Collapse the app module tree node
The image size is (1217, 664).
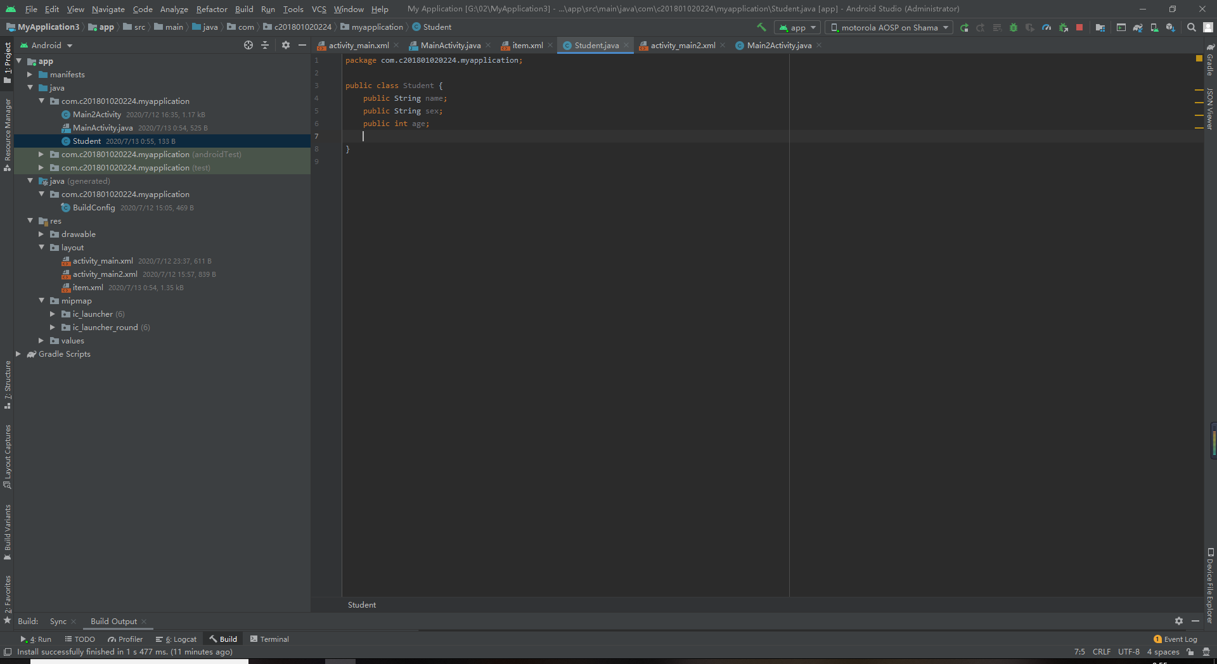pos(18,61)
